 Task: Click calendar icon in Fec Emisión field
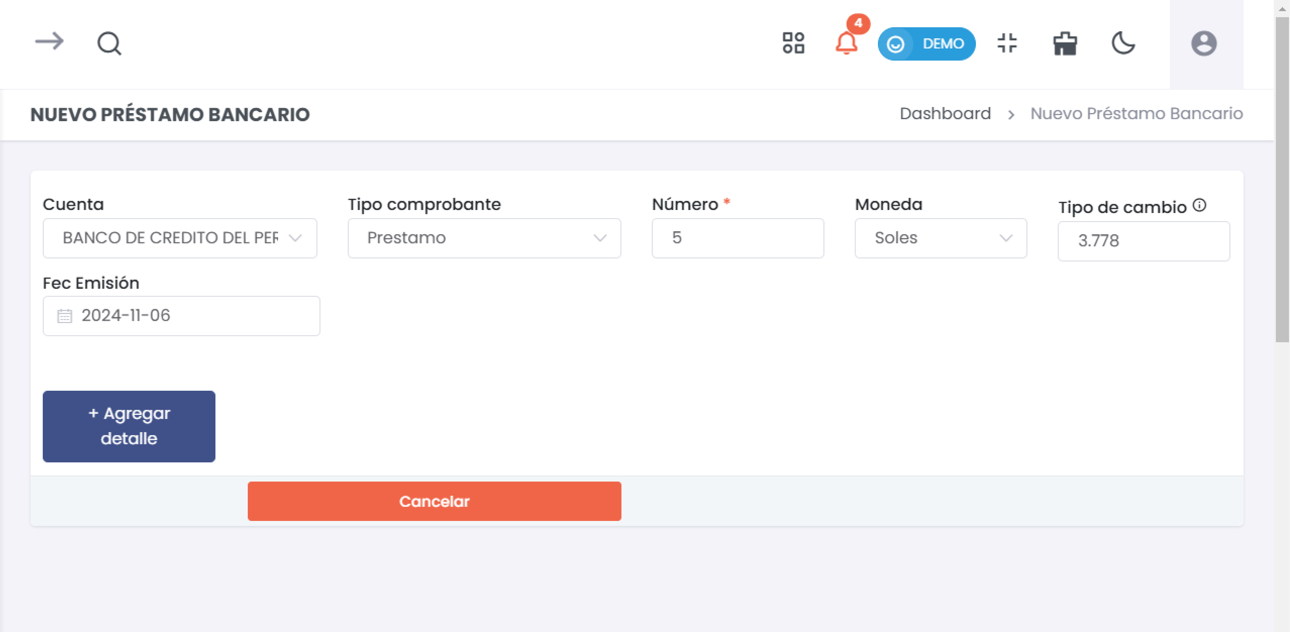pyautogui.click(x=65, y=316)
